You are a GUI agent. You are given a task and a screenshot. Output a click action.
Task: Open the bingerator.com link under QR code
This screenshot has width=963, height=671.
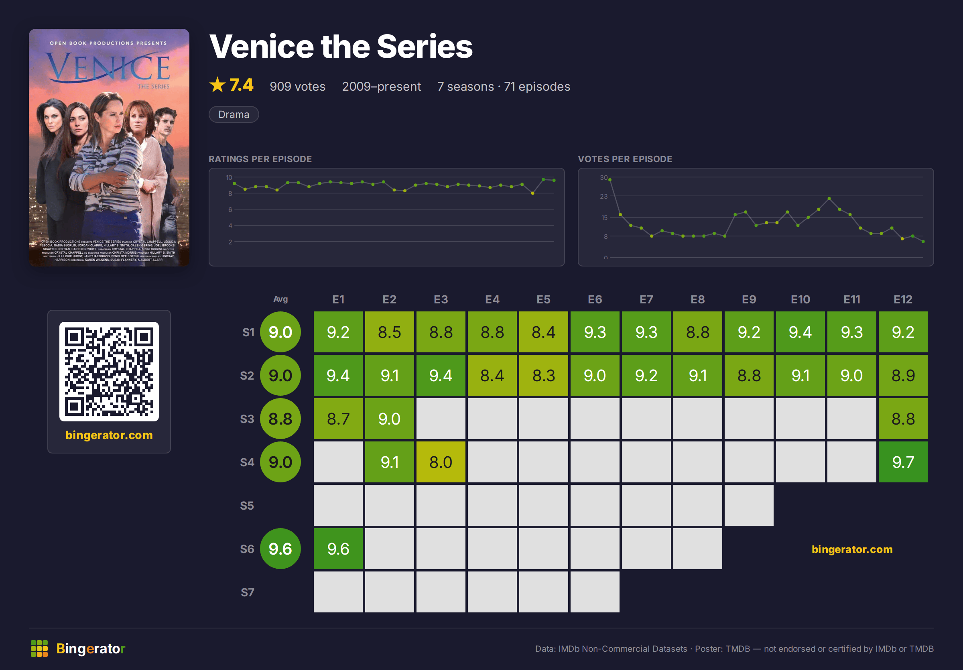coord(109,435)
